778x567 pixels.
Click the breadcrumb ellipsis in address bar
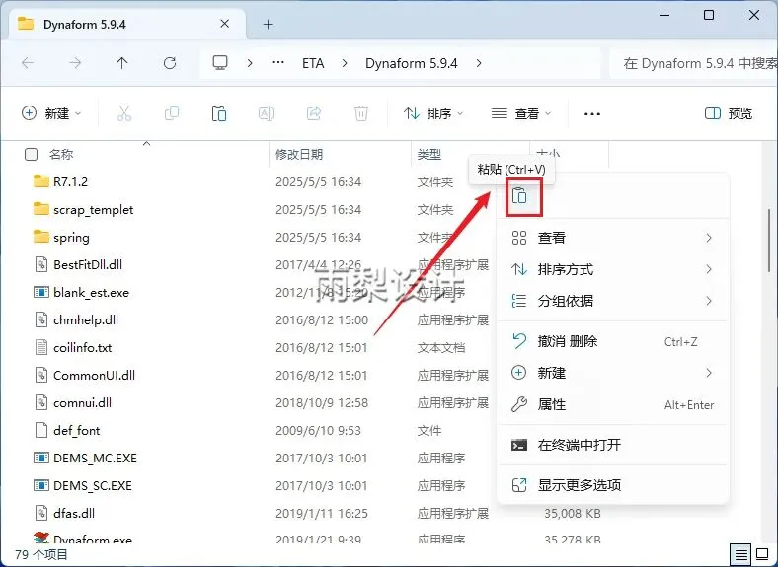click(x=278, y=63)
